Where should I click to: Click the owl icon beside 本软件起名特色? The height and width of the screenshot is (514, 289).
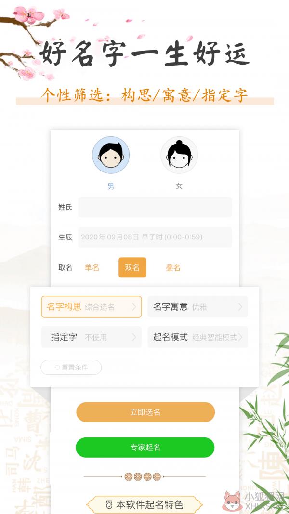tap(109, 504)
